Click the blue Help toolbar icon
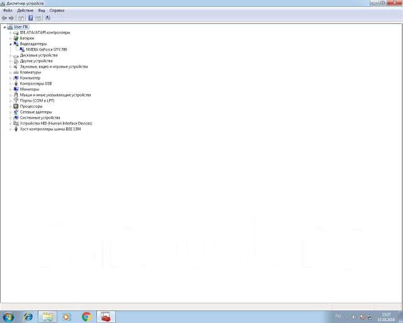 pyautogui.click(x=31, y=18)
